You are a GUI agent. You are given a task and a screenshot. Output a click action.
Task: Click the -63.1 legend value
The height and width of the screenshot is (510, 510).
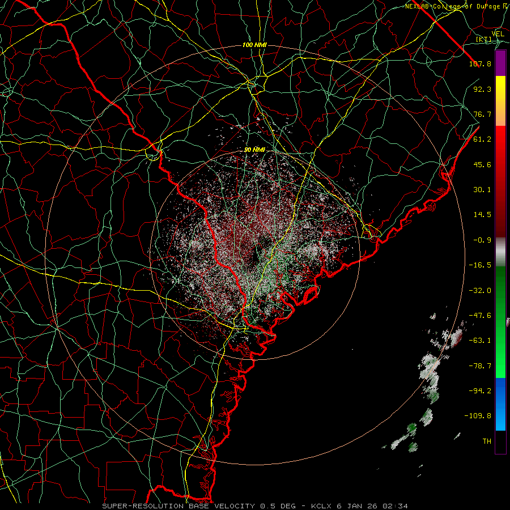(x=480, y=341)
